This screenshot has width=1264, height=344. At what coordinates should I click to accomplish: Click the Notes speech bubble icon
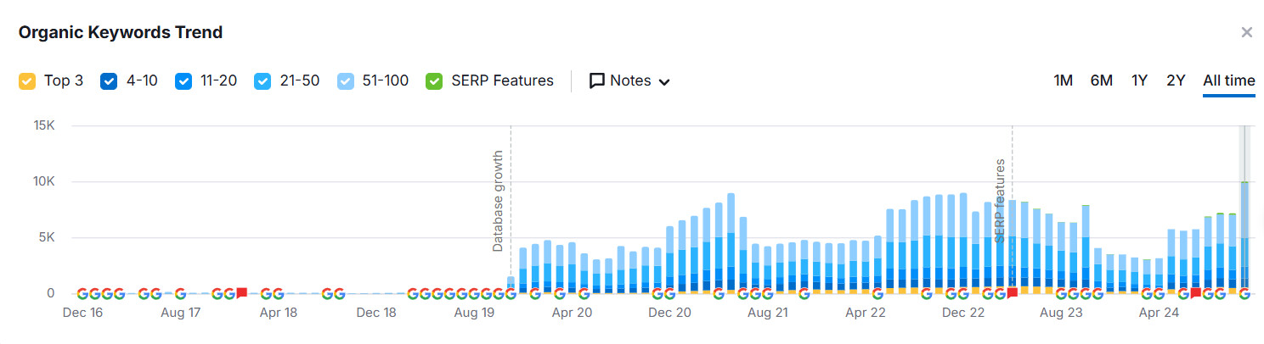[597, 81]
